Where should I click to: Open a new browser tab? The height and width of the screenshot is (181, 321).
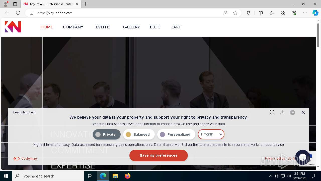pos(86,4)
